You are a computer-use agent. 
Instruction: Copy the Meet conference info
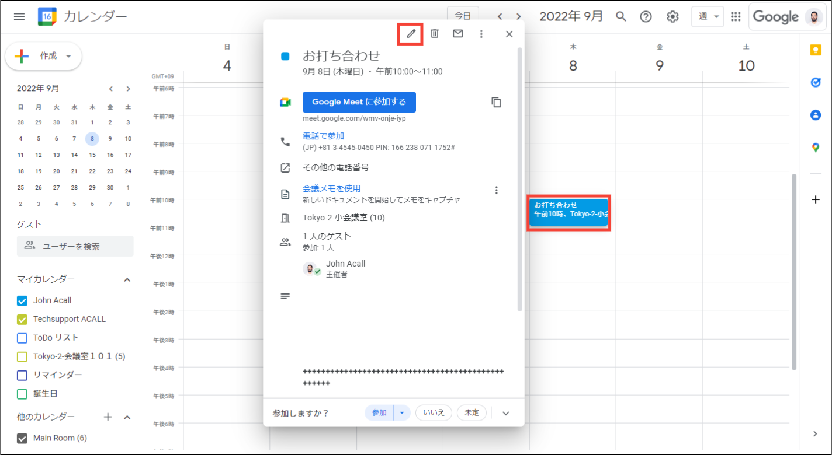496,102
